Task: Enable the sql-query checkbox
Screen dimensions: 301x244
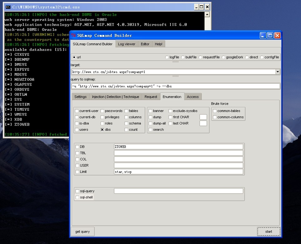Action: click(77, 191)
